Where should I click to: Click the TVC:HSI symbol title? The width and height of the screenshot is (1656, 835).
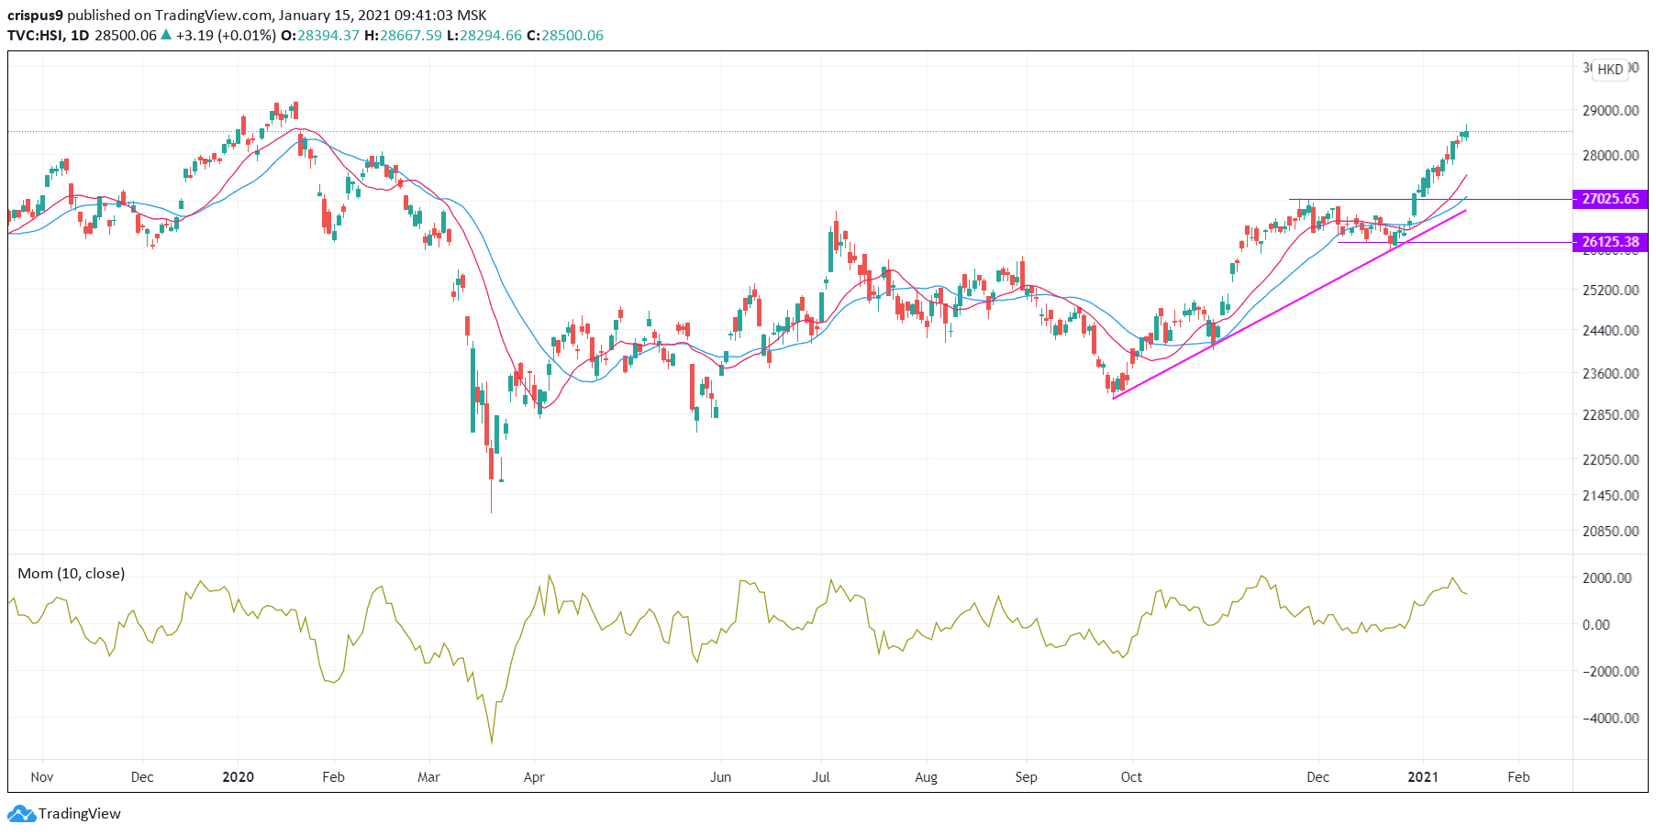(35, 36)
